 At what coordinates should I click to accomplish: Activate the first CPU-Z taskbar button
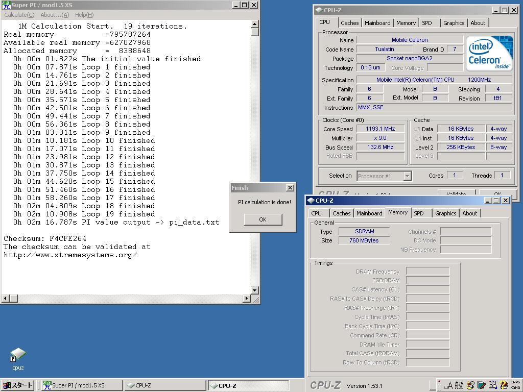point(165,385)
